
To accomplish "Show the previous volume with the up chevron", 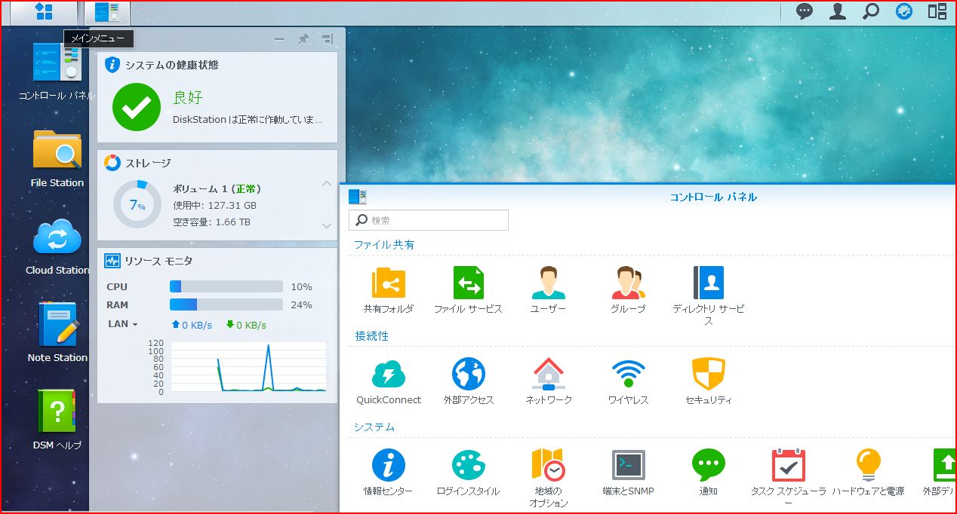I will pyautogui.click(x=327, y=184).
